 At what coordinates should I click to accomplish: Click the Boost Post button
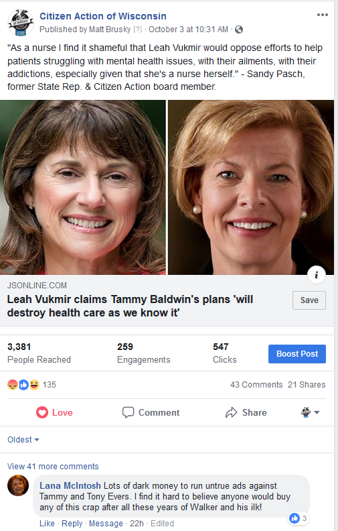click(297, 354)
